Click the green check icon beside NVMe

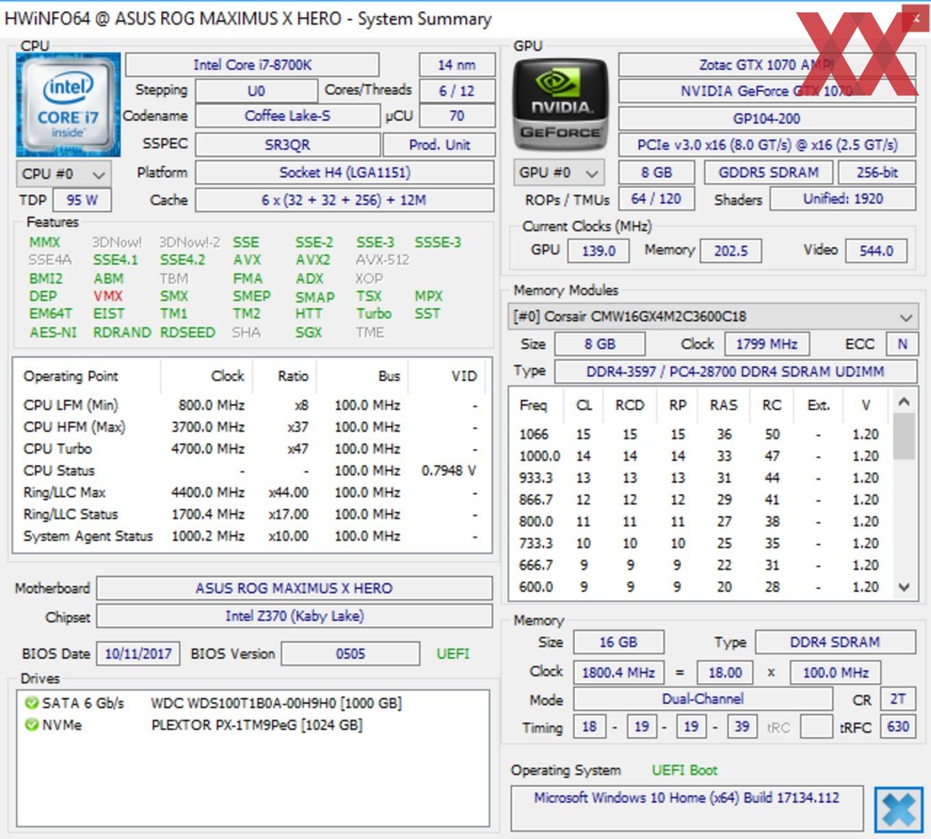tap(31, 725)
